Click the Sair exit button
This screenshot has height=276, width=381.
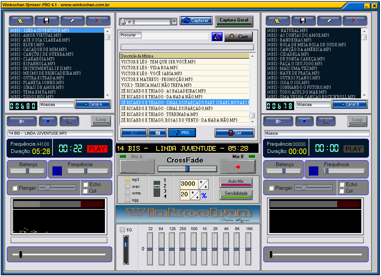235,133
